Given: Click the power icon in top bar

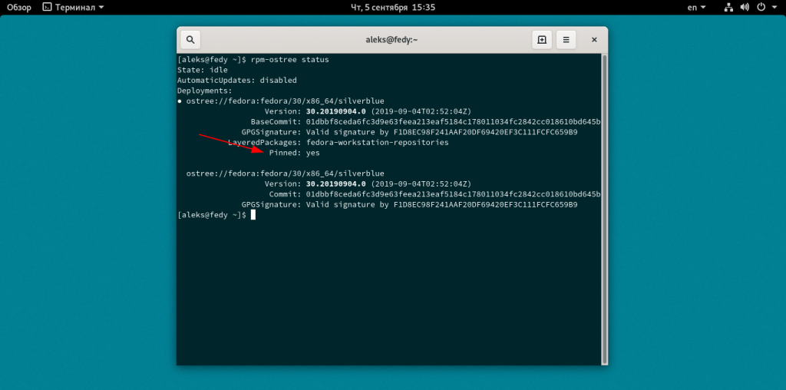Looking at the screenshot, I should tap(761, 7).
